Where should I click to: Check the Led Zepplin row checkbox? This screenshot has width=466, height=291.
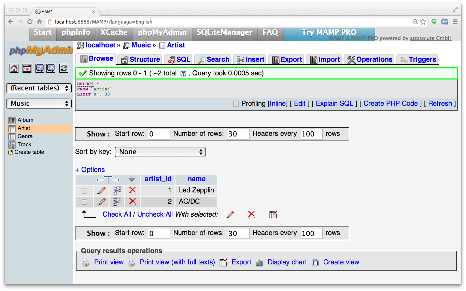(84, 191)
